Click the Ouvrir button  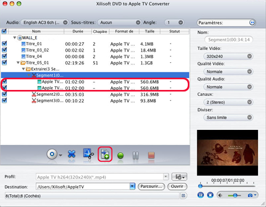click(x=177, y=186)
